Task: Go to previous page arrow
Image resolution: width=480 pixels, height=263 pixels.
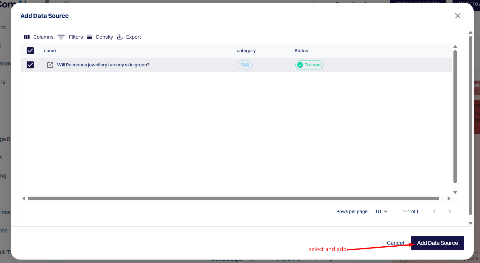Action: tap(434, 211)
